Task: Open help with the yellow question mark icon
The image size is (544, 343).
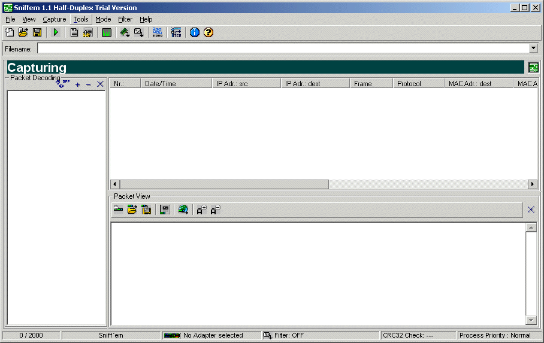Action: (208, 32)
